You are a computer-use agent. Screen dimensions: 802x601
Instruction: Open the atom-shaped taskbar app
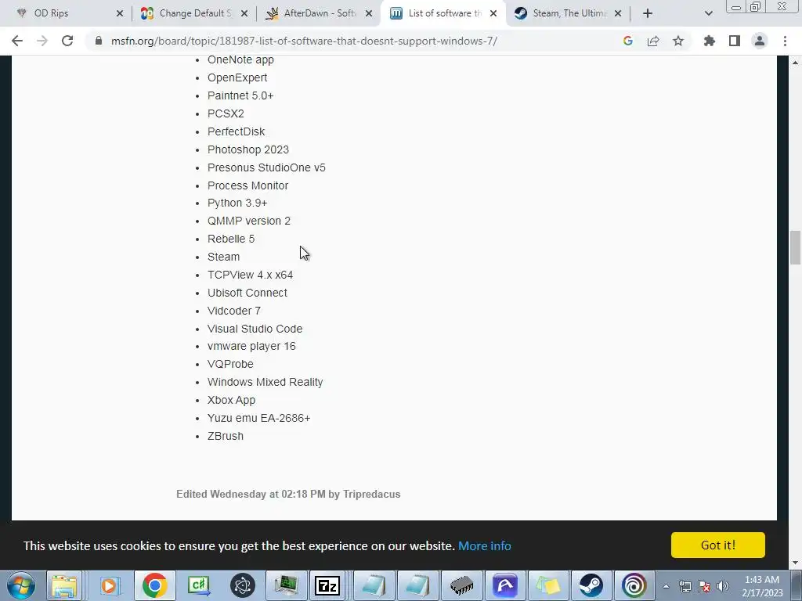pyautogui.click(x=243, y=585)
